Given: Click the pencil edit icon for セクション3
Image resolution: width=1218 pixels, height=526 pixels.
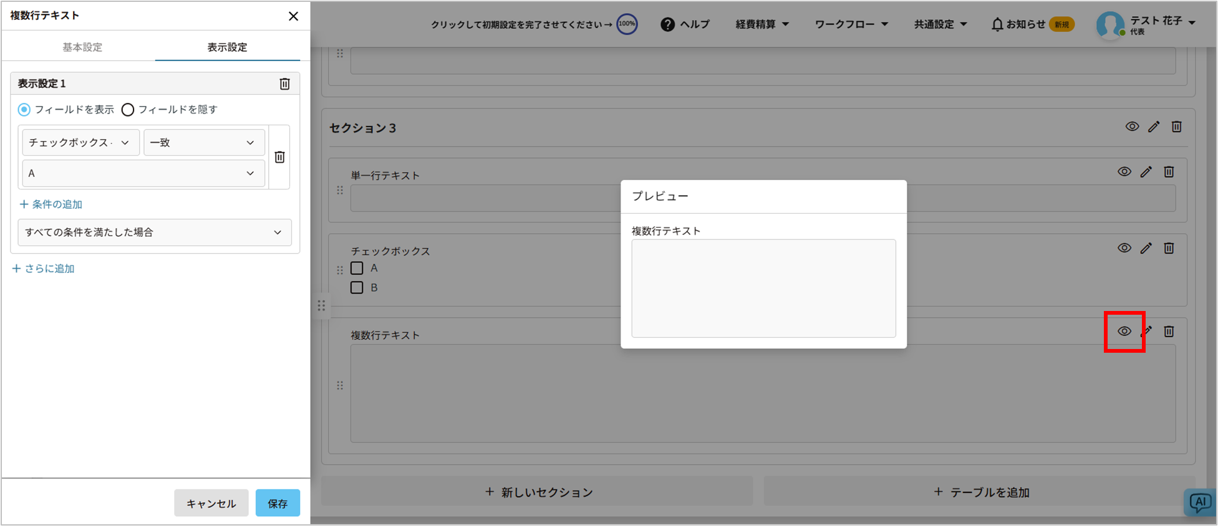Looking at the screenshot, I should click(x=1154, y=127).
